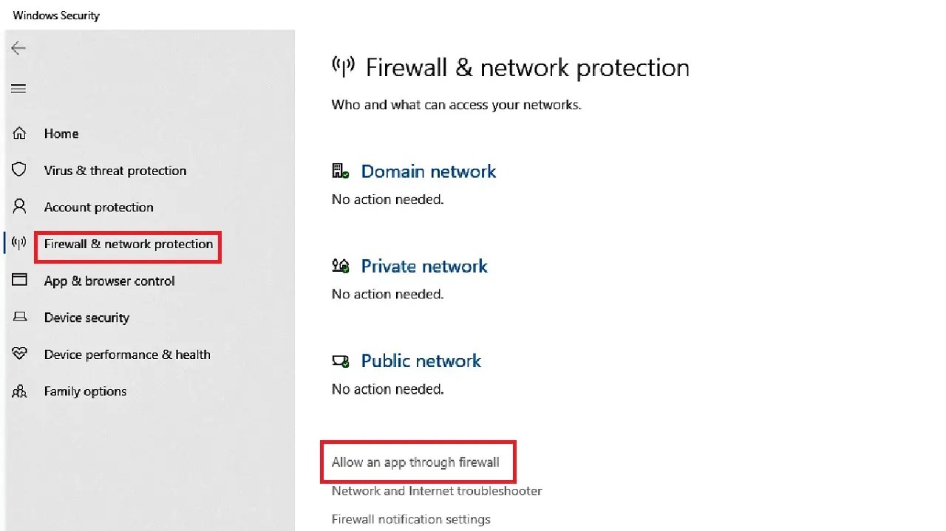
Task: Click the Device security laptop icon
Action: point(18,317)
